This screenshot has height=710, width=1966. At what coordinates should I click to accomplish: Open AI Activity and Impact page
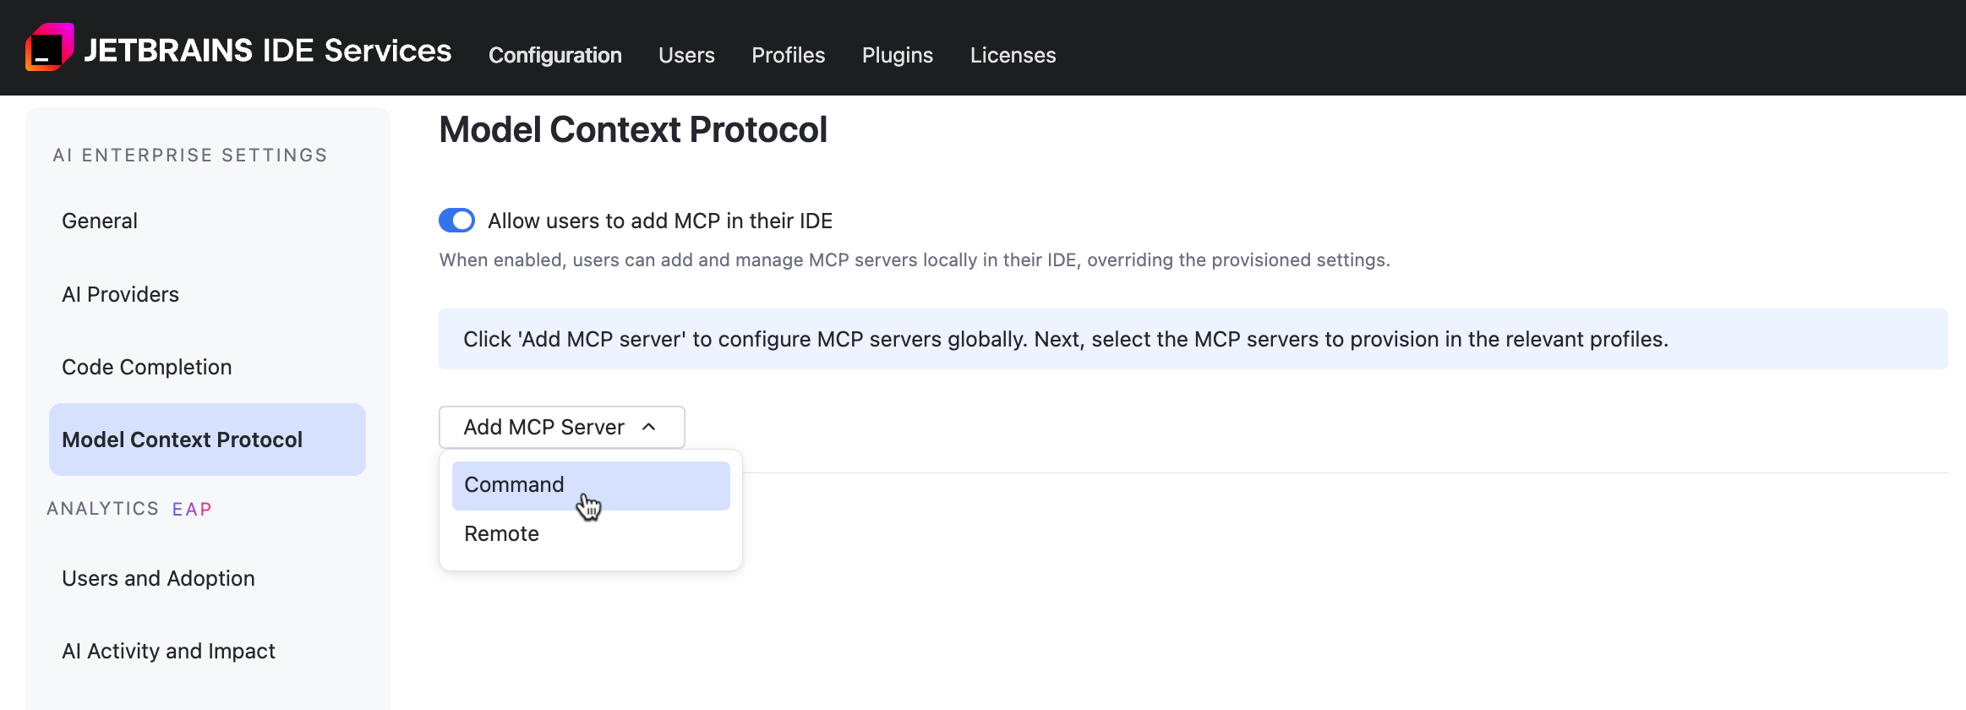[168, 652]
